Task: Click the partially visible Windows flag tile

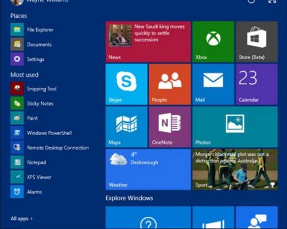Action: tap(214, 218)
